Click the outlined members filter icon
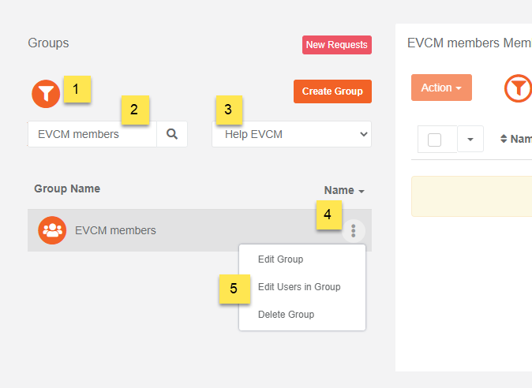The height and width of the screenshot is (388, 532). (518, 88)
